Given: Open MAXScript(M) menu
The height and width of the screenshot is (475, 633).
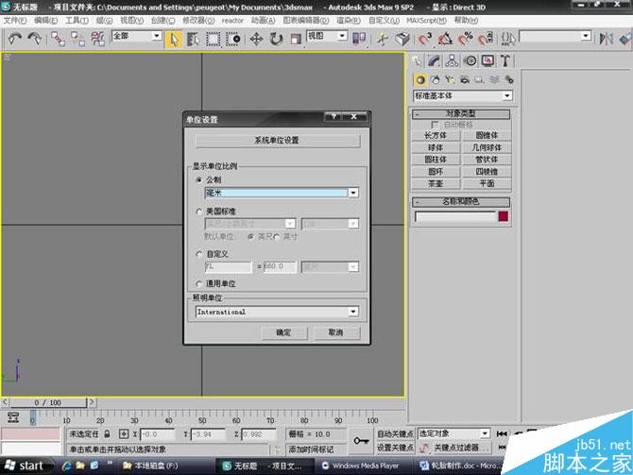Looking at the screenshot, I should coord(427,20).
